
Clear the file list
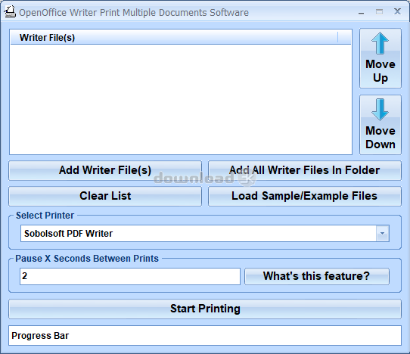coord(105,196)
